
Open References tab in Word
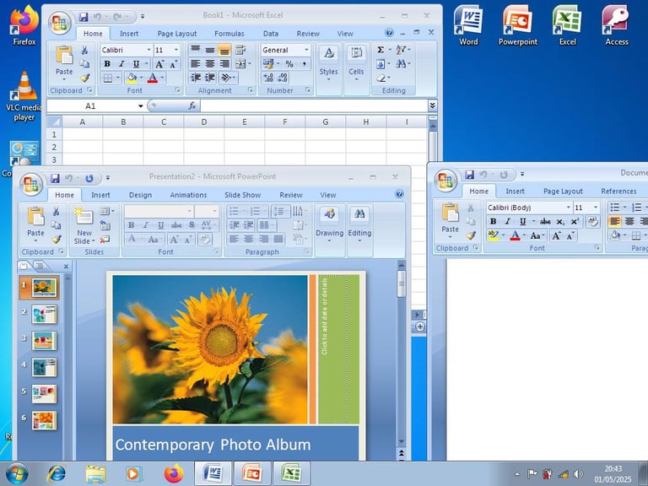tap(618, 192)
